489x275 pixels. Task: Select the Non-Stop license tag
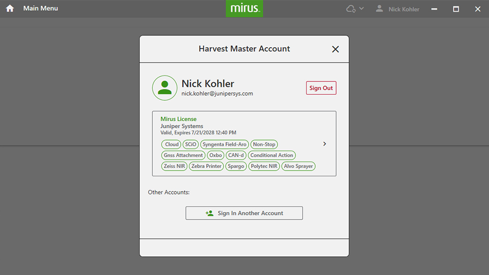(x=264, y=144)
